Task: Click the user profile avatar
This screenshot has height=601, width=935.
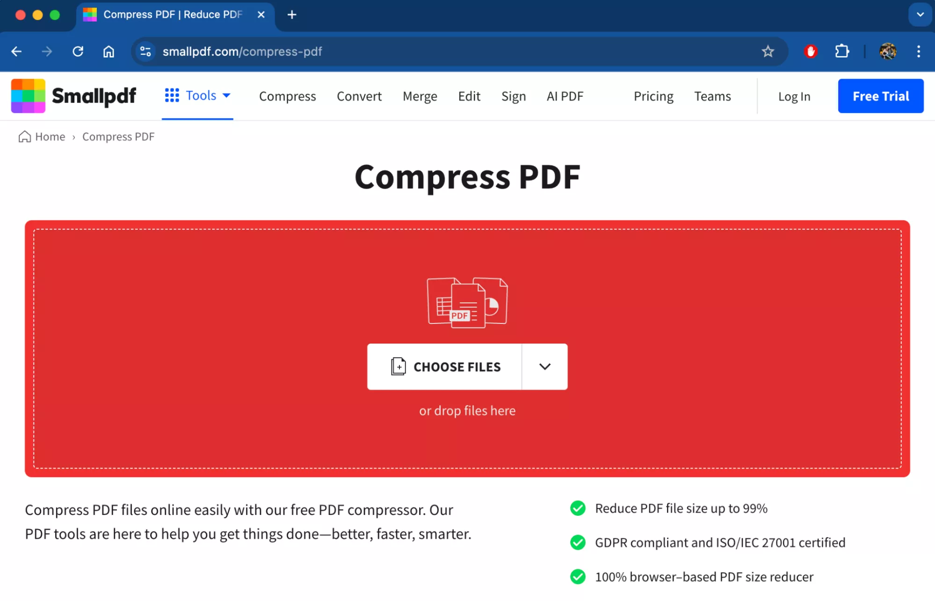Action: tap(887, 51)
